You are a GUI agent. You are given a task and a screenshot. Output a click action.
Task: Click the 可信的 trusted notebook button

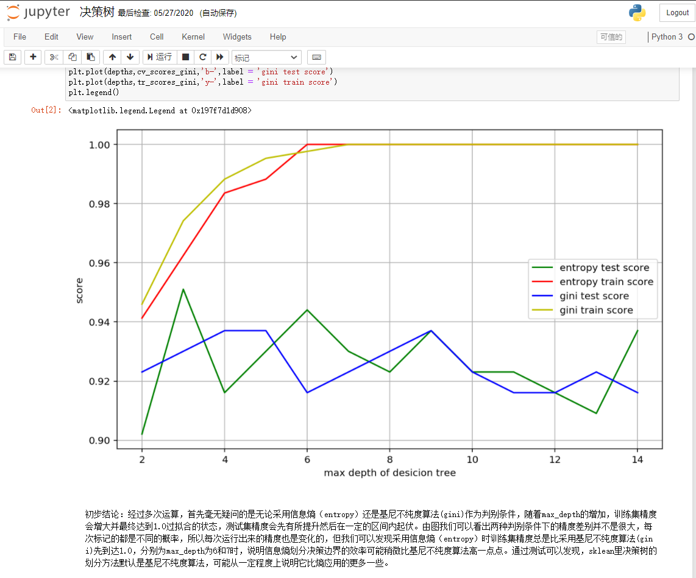611,37
